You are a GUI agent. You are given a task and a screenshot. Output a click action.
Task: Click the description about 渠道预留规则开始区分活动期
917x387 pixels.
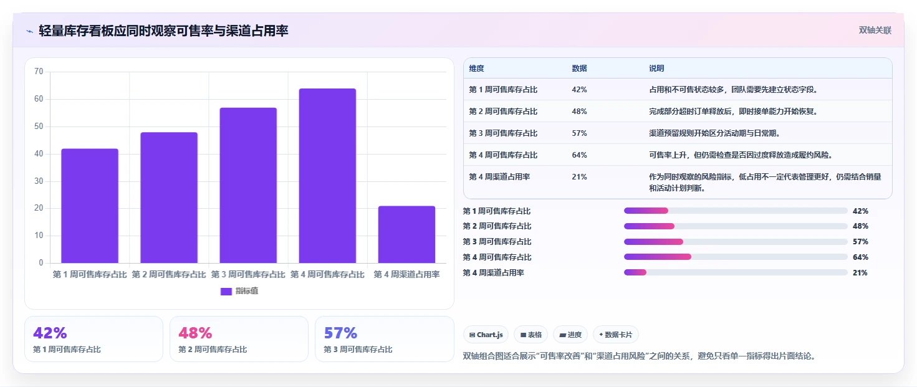point(714,133)
